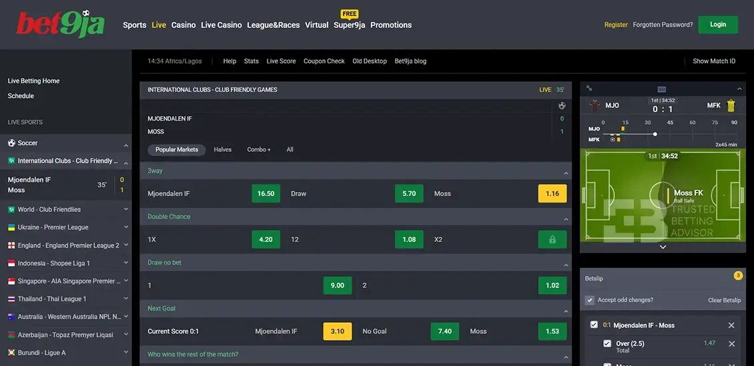Click the Australia flag icon
The width and height of the screenshot is (754, 366).
pos(11,317)
